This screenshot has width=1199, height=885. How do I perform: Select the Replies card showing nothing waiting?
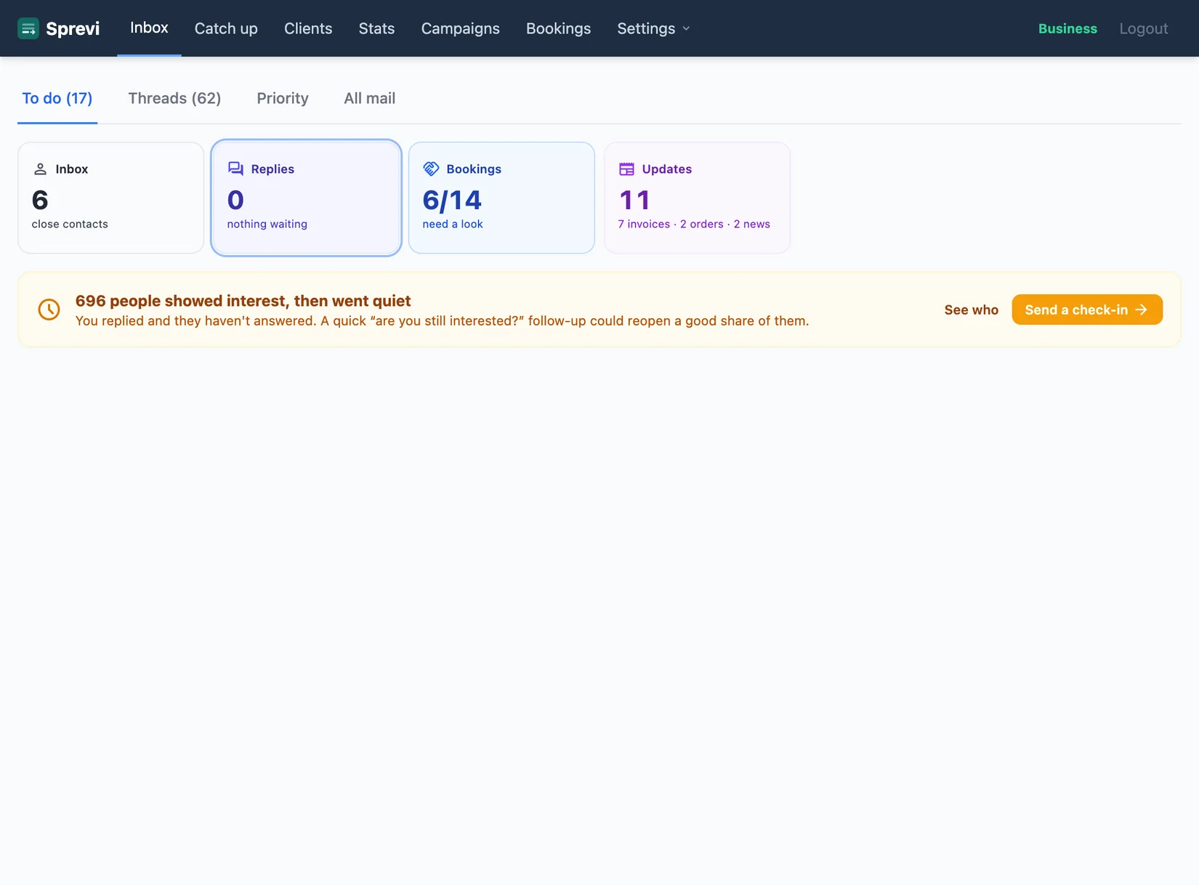coord(306,198)
